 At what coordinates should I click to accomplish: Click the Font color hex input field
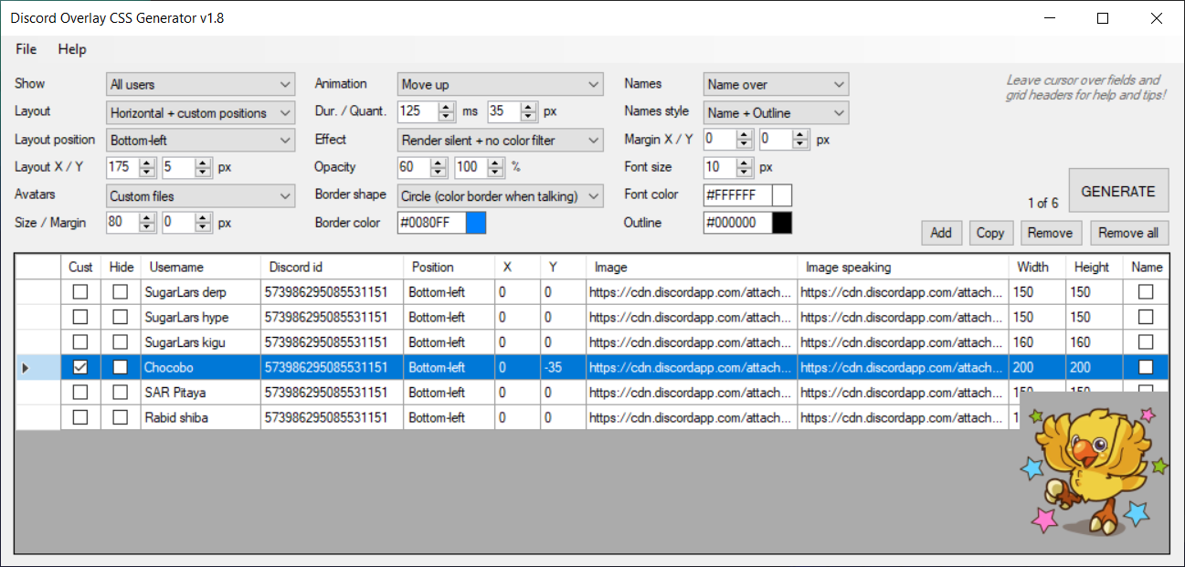tap(737, 195)
